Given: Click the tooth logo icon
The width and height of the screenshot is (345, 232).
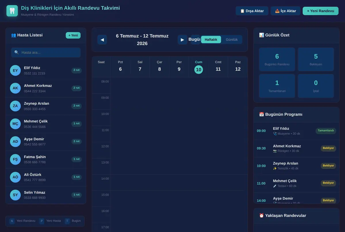Looking at the screenshot, I should pyautogui.click(x=12, y=11).
